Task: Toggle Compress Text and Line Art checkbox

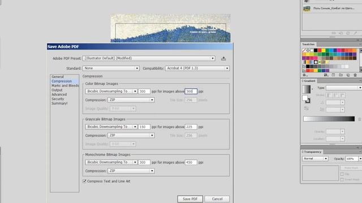Action: tap(84, 182)
